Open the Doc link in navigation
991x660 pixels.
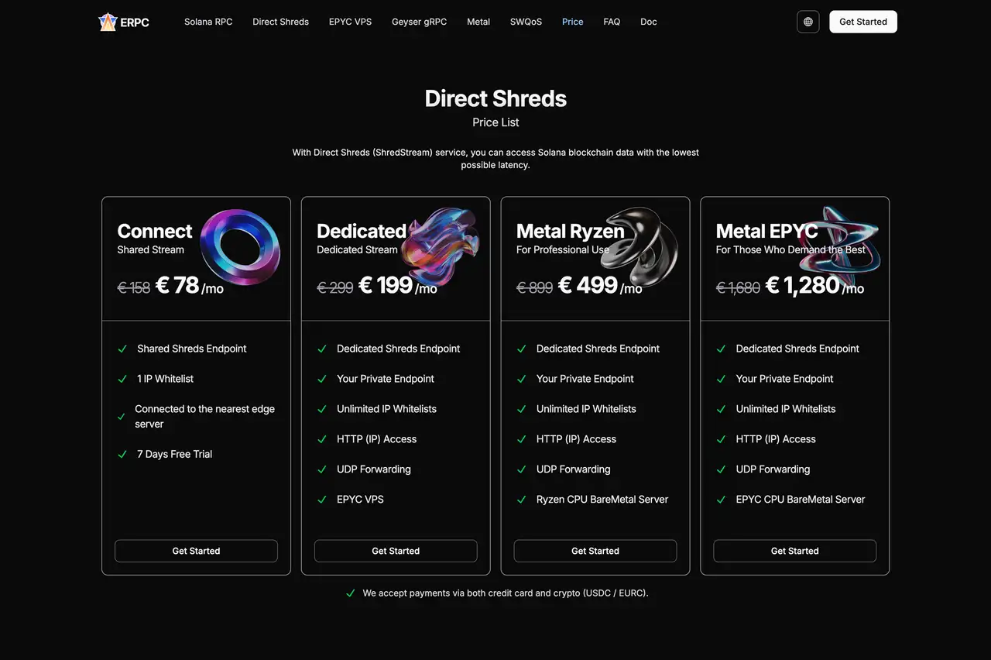(649, 22)
